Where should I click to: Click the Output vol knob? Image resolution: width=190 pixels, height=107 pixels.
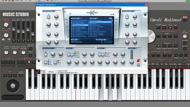coord(132,62)
